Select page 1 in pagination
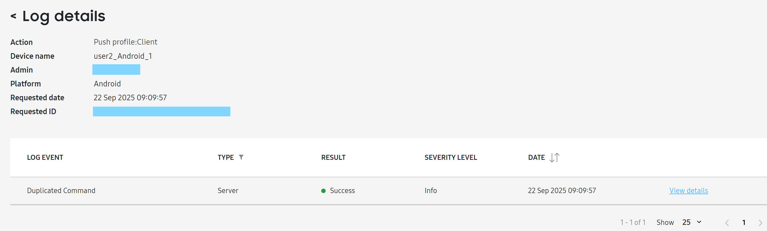 pos(744,222)
